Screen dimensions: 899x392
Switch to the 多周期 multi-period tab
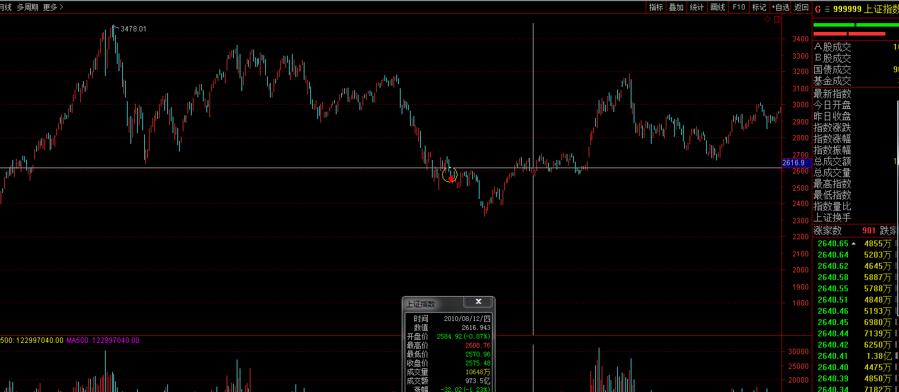[27, 7]
